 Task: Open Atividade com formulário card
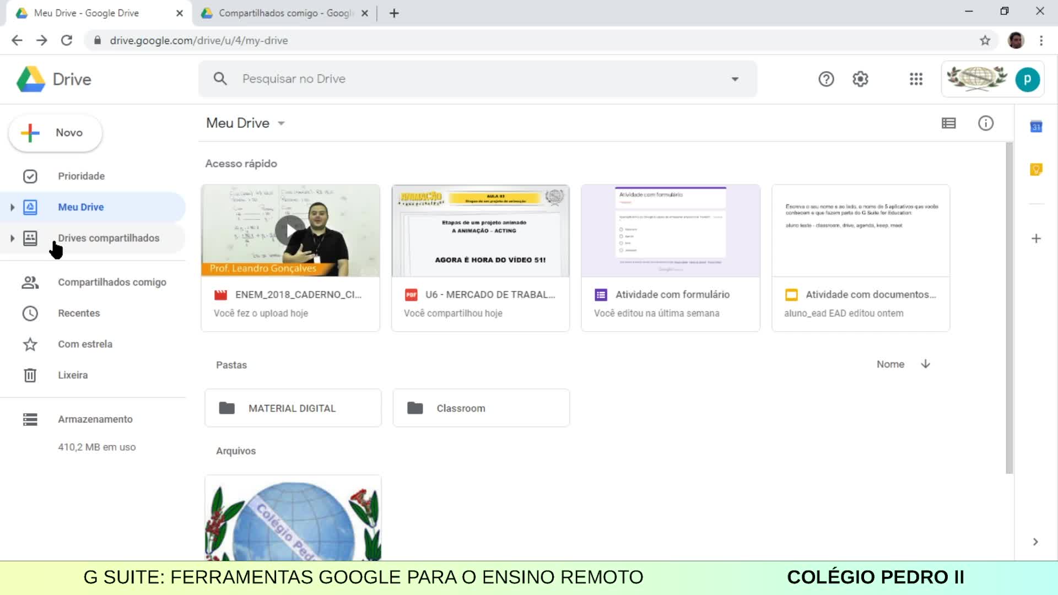671,258
